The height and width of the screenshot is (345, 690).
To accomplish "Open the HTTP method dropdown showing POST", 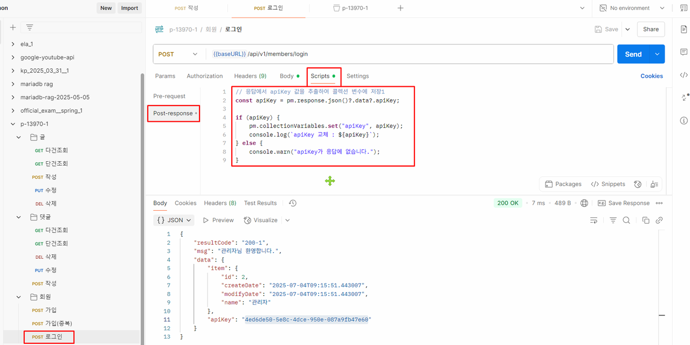I will (178, 54).
